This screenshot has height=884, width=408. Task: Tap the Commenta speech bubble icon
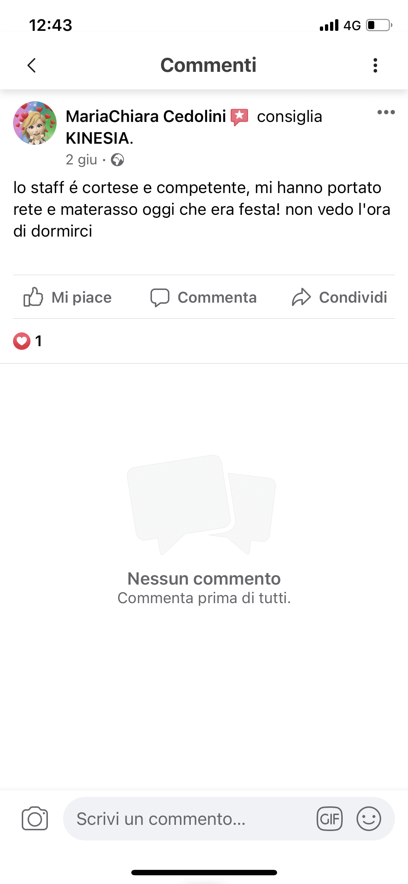tap(160, 298)
